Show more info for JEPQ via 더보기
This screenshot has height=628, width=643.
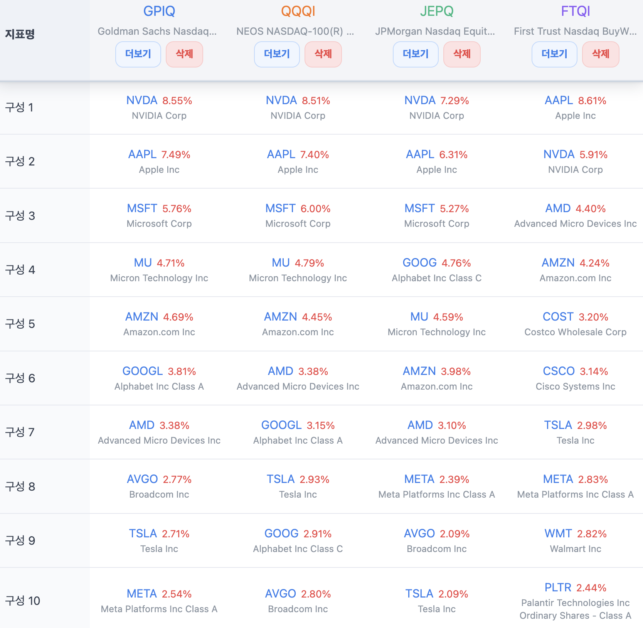click(416, 54)
